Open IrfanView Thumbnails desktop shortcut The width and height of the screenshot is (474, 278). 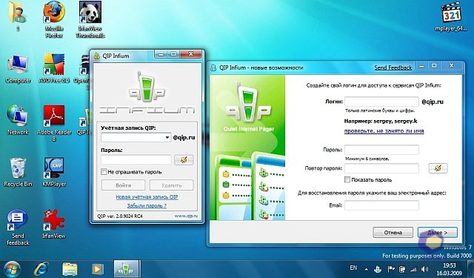(x=90, y=20)
